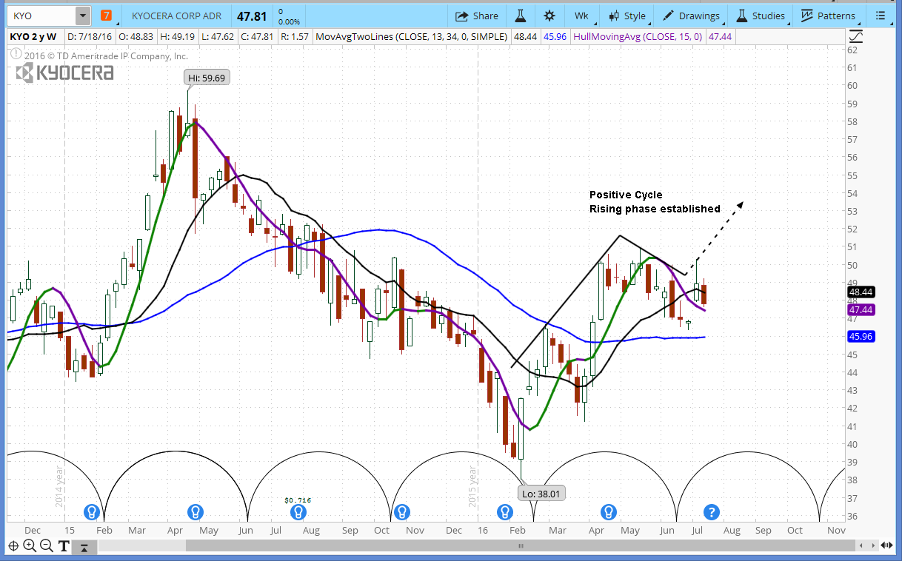This screenshot has height=561, width=902.
Task: Open lightbulb event before Feb 2016
Action: point(505,511)
